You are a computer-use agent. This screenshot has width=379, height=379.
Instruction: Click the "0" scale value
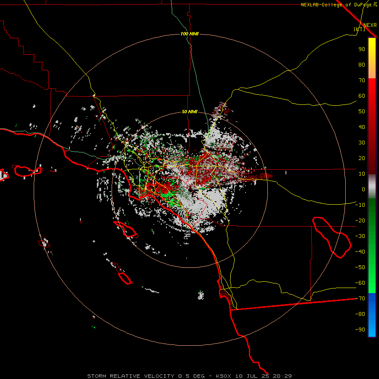[x=363, y=189]
